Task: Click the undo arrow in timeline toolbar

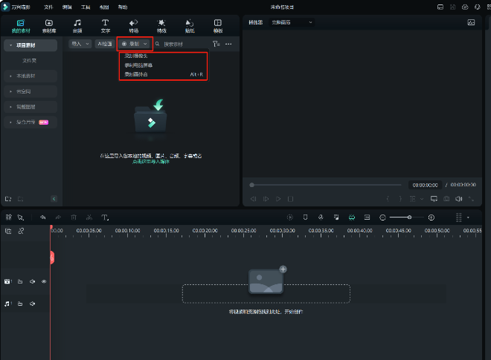Action: pos(43,217)
